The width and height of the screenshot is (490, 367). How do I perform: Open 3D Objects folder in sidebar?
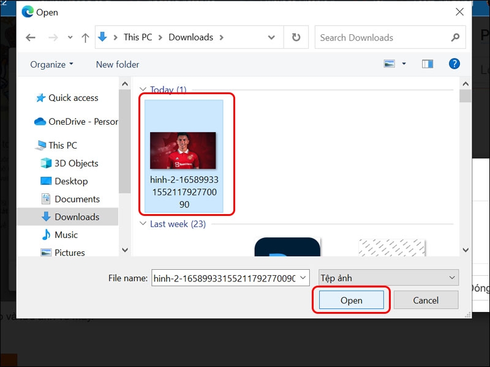tap(76, 163)
